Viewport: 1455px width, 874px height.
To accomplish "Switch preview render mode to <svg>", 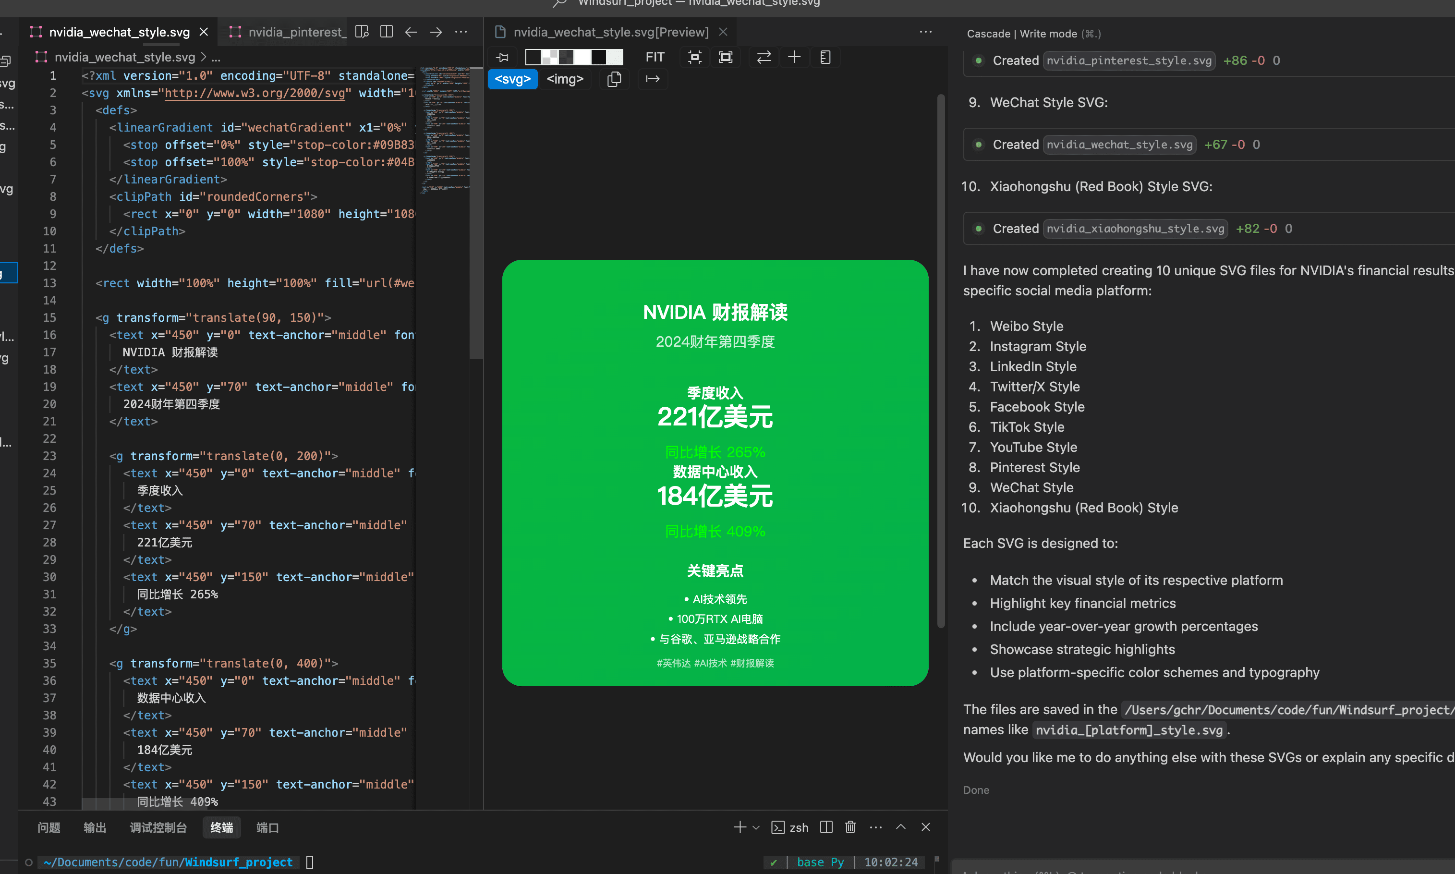I will click(512, 79).
